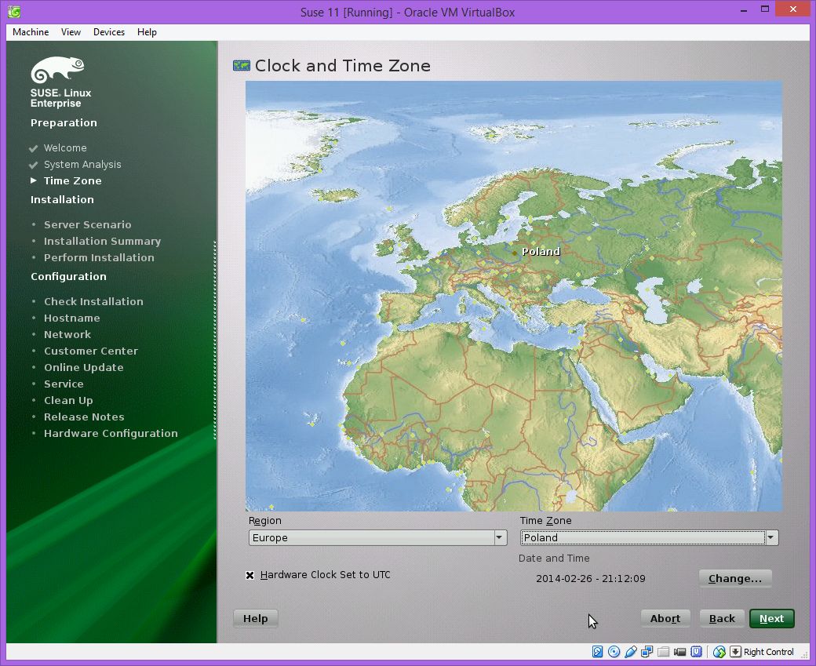Viewport: 816px width, 666px height.
Task: Click the CPU virtualization chip icon
Action: [x=696, y=651]
